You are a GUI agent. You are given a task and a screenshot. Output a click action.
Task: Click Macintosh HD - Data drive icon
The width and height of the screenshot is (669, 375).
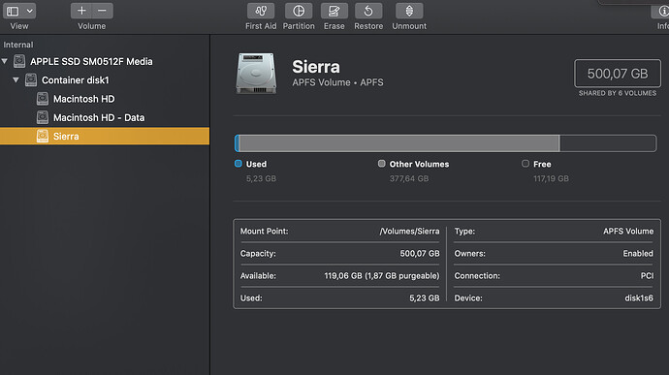[x=43, y=117]
